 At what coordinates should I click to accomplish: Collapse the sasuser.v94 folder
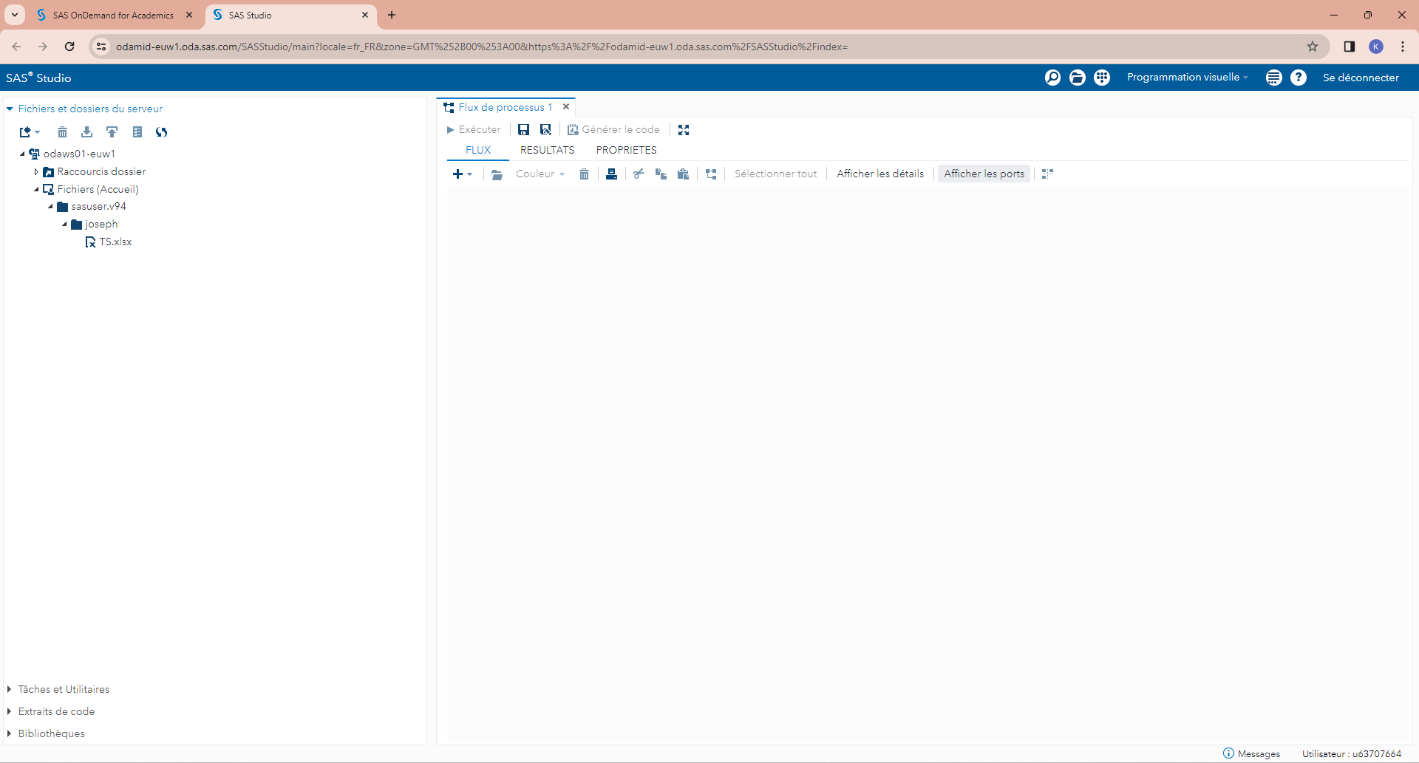(50, 207)
